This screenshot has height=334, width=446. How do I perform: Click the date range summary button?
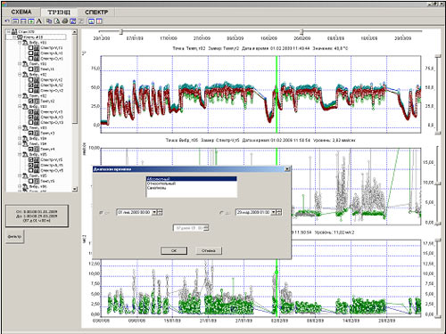(x=37, y=216)
